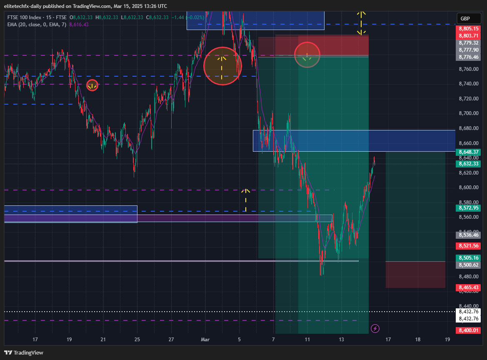Click the GBP currency button
The image size is (487, 360).
point(469,19)
